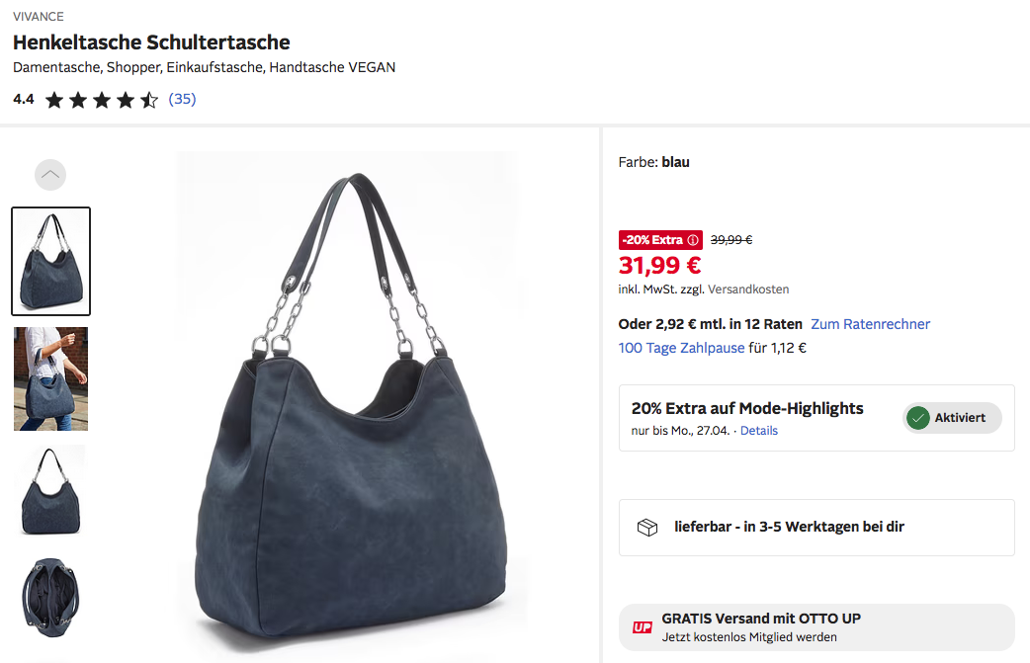Click the VIVANCE brand name
The image size is (1030, 663).
(39, 17)
